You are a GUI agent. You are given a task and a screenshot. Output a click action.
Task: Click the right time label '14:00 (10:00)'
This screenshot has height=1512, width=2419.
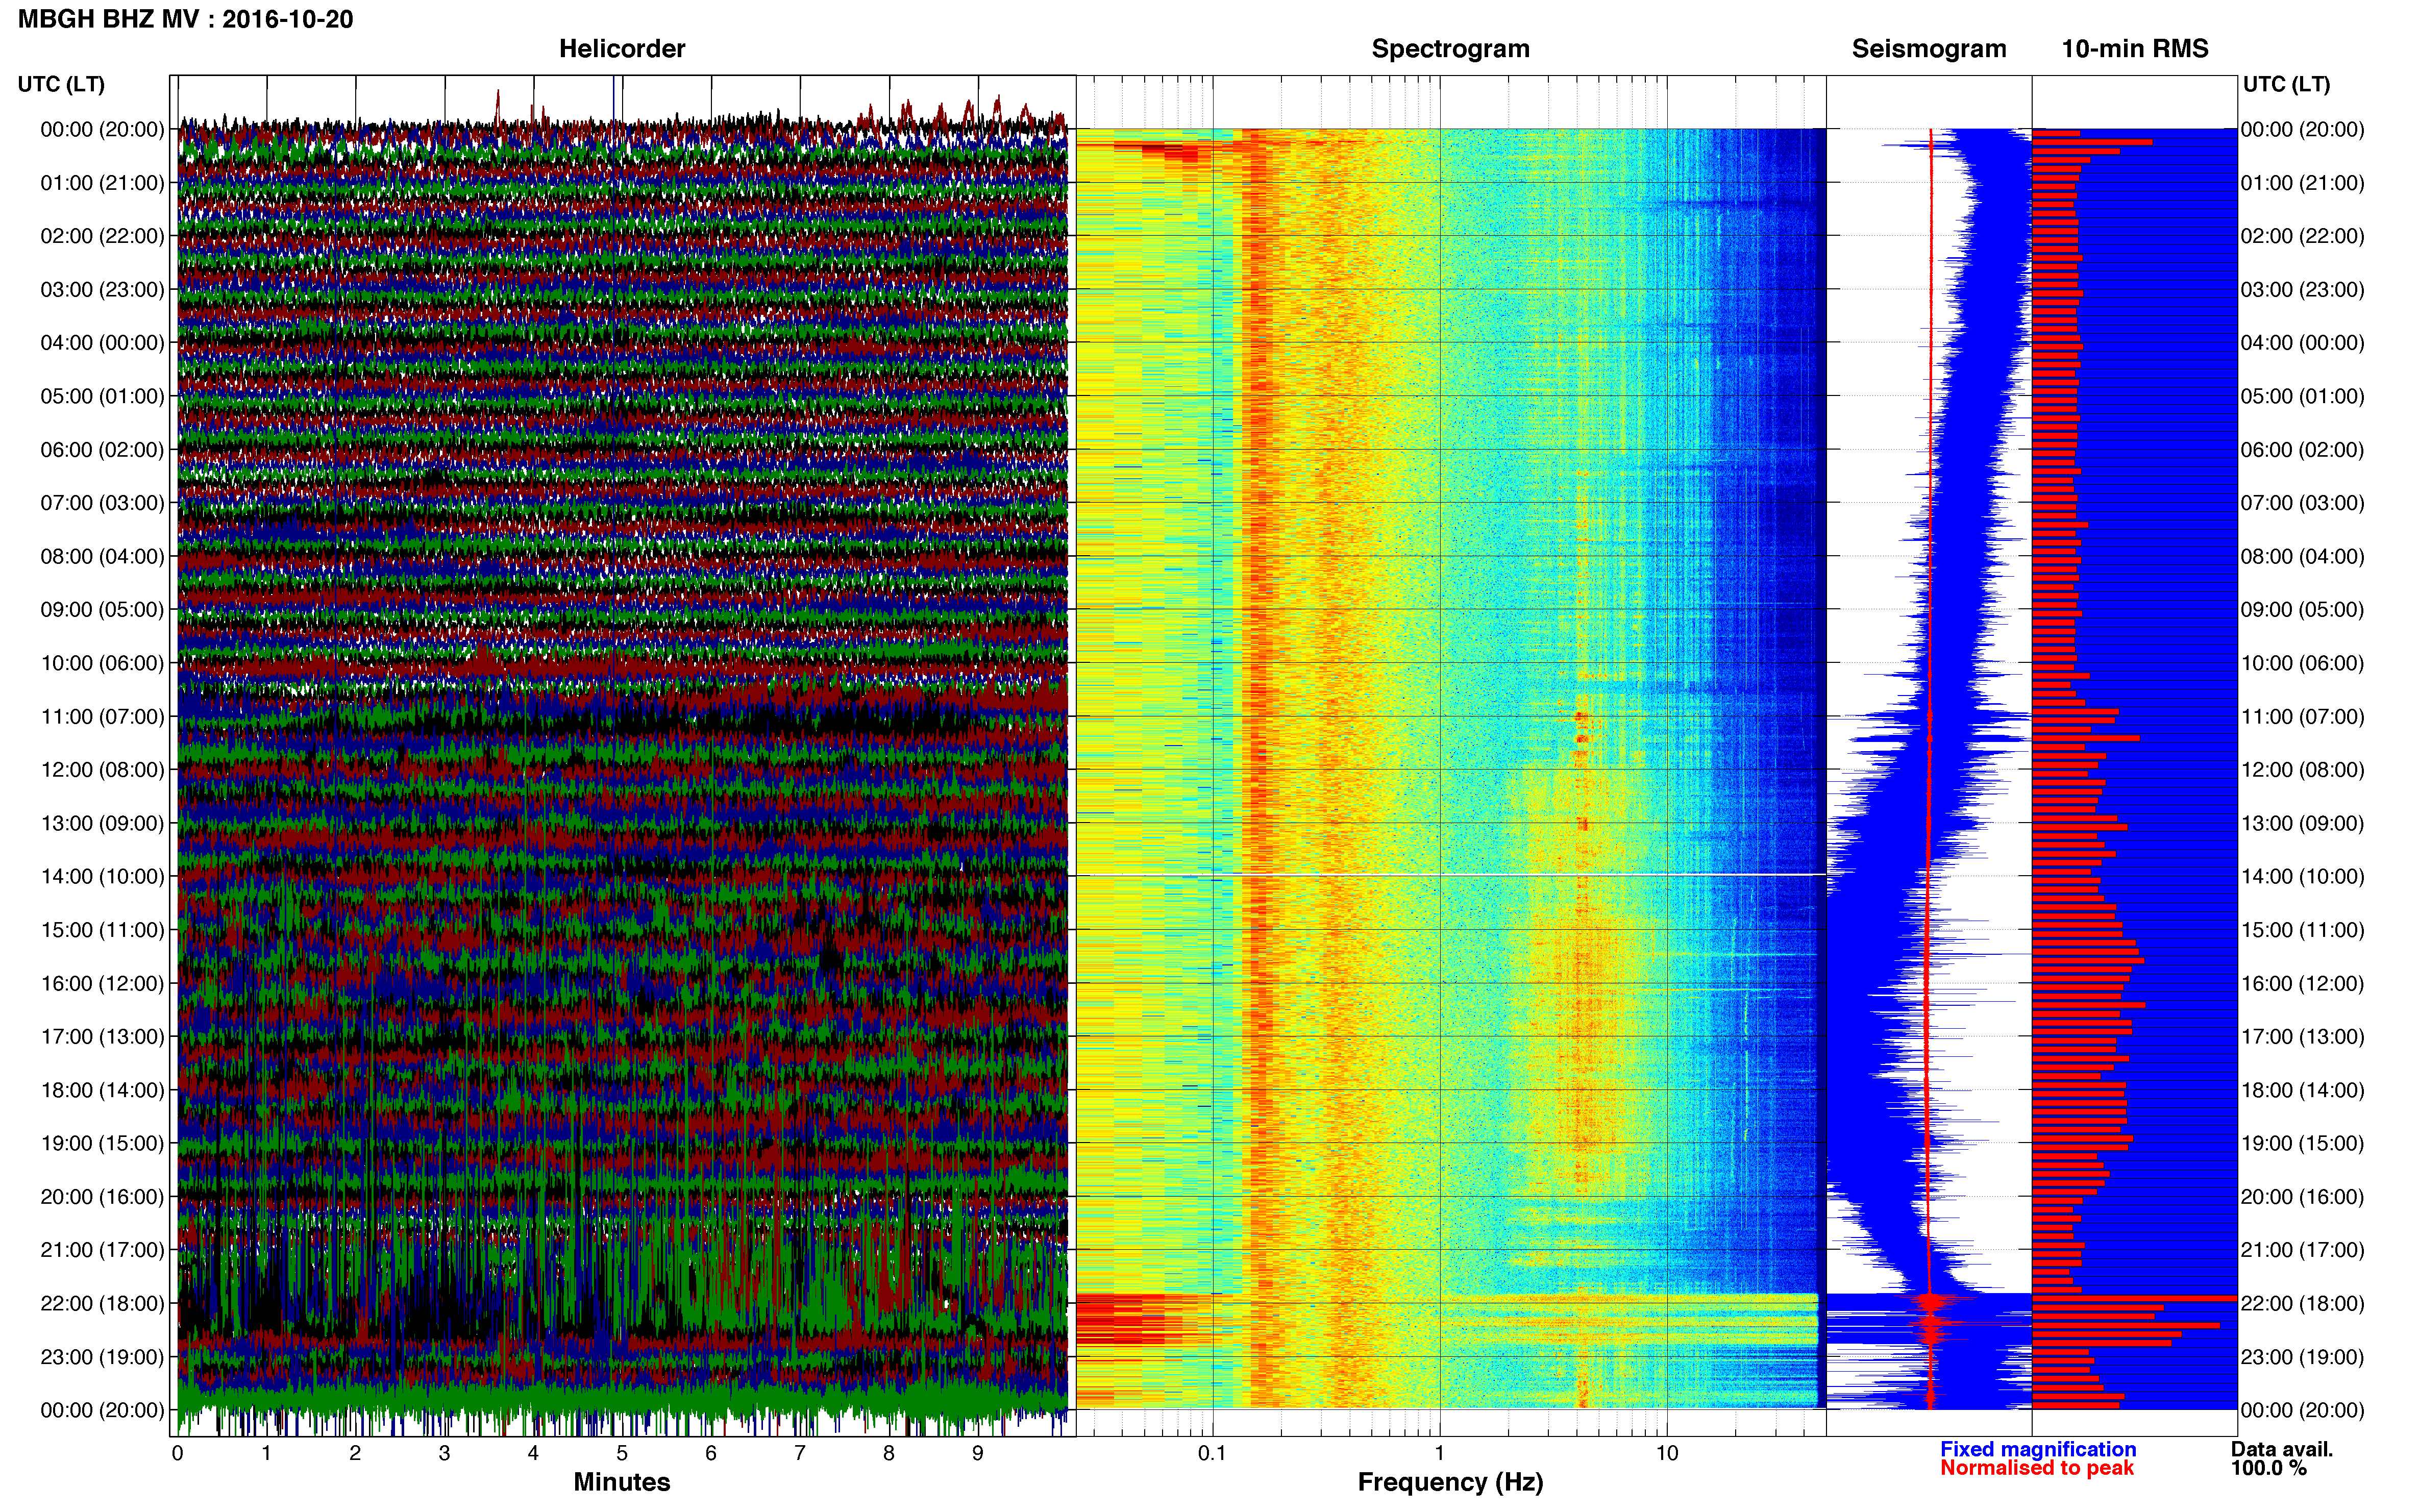[x=2302, y=877]
